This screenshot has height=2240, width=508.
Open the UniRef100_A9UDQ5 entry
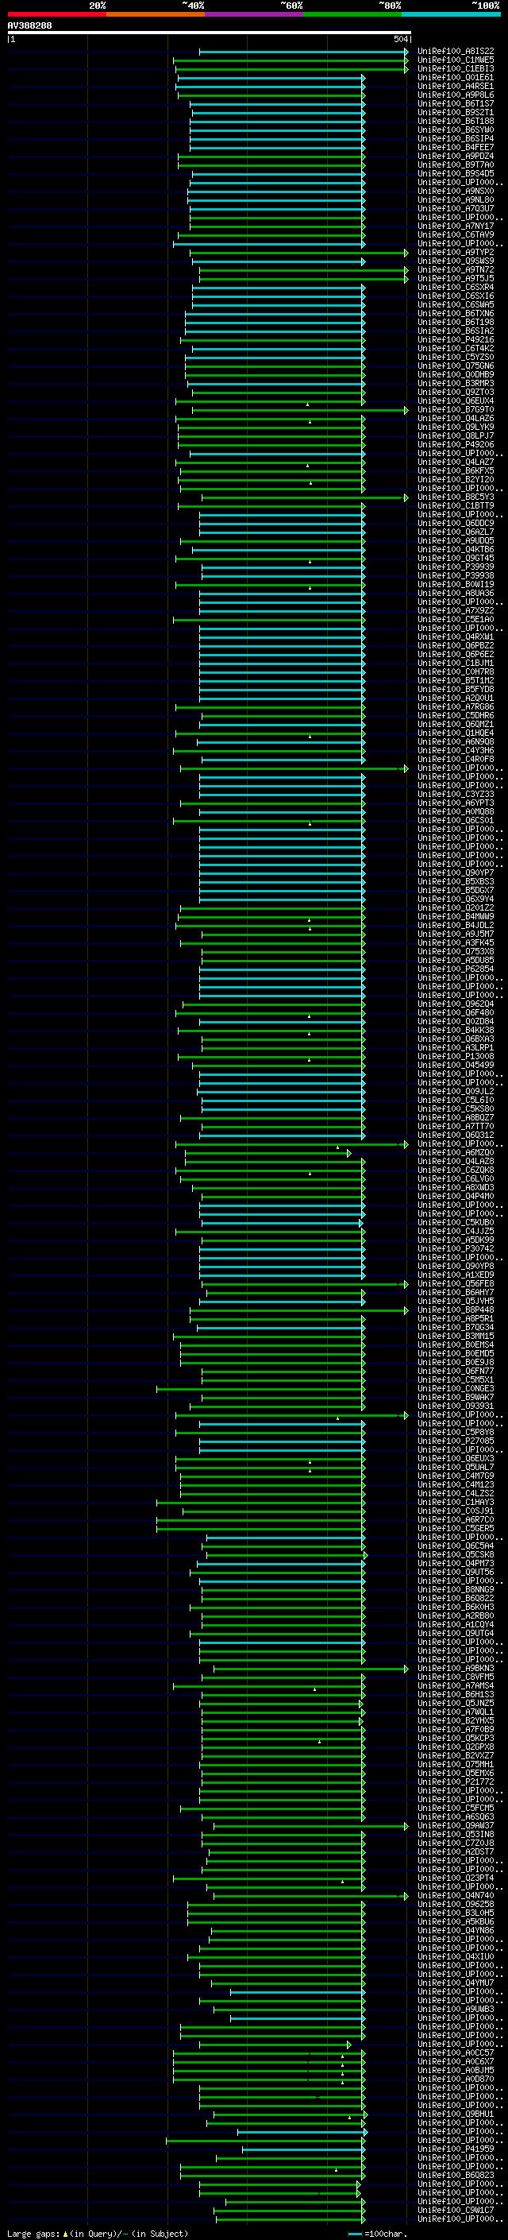point(456,541)
